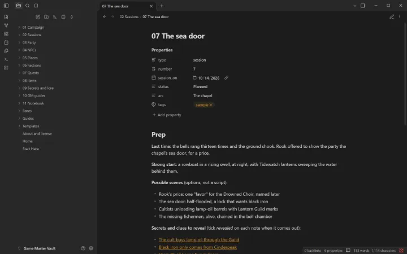This screenshot has width=407, height=254.
Task: Create a new folder in file explorer
Action: pos(46,17)
